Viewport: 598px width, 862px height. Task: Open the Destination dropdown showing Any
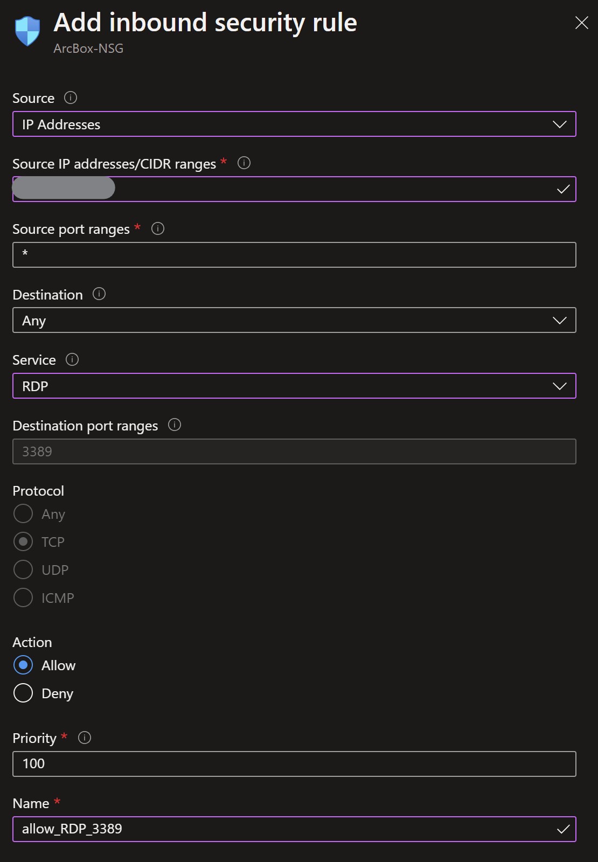[294, 320]
